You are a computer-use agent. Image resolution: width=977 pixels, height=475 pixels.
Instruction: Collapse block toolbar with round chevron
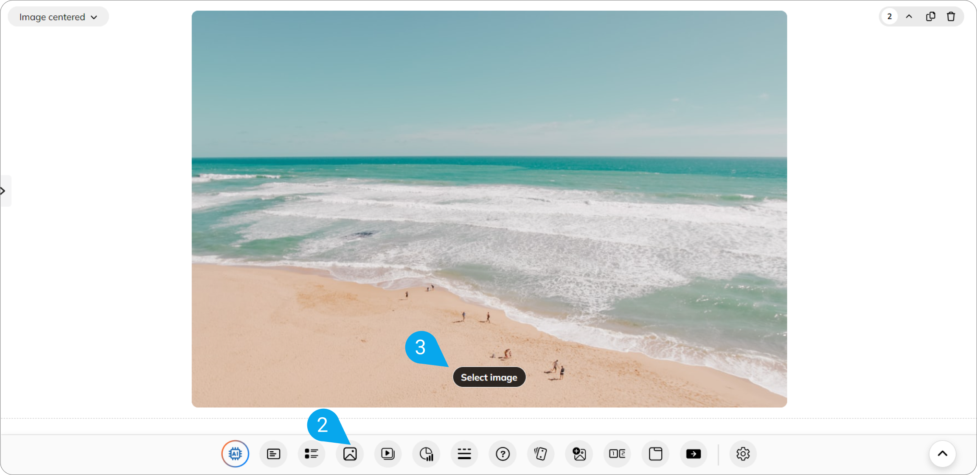(x=942, y=454)
